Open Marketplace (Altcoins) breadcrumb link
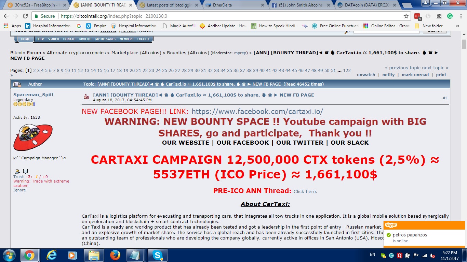Viewport: 467px width, 262px height. [136, 53]
